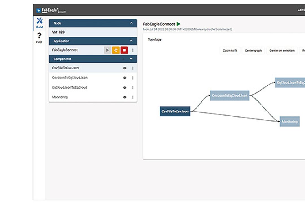Start the FabEagleConnect application with the play button
305x203 pixels.
107,50
